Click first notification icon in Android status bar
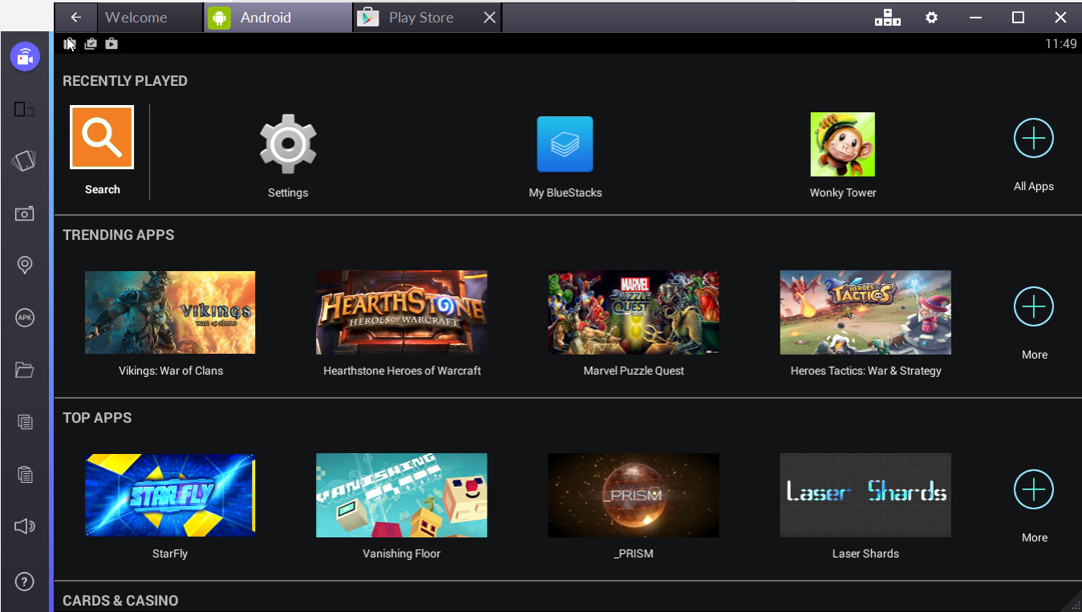This screenshot has width=1082, height=612. coord(70,44)
